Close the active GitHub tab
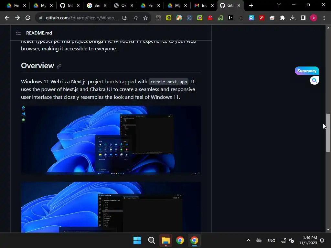The image size is (331, 248). pos(239,5)
